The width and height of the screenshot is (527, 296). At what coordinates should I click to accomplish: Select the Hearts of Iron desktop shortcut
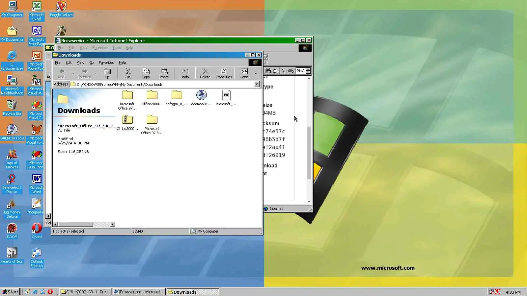(x=12, y=256)
